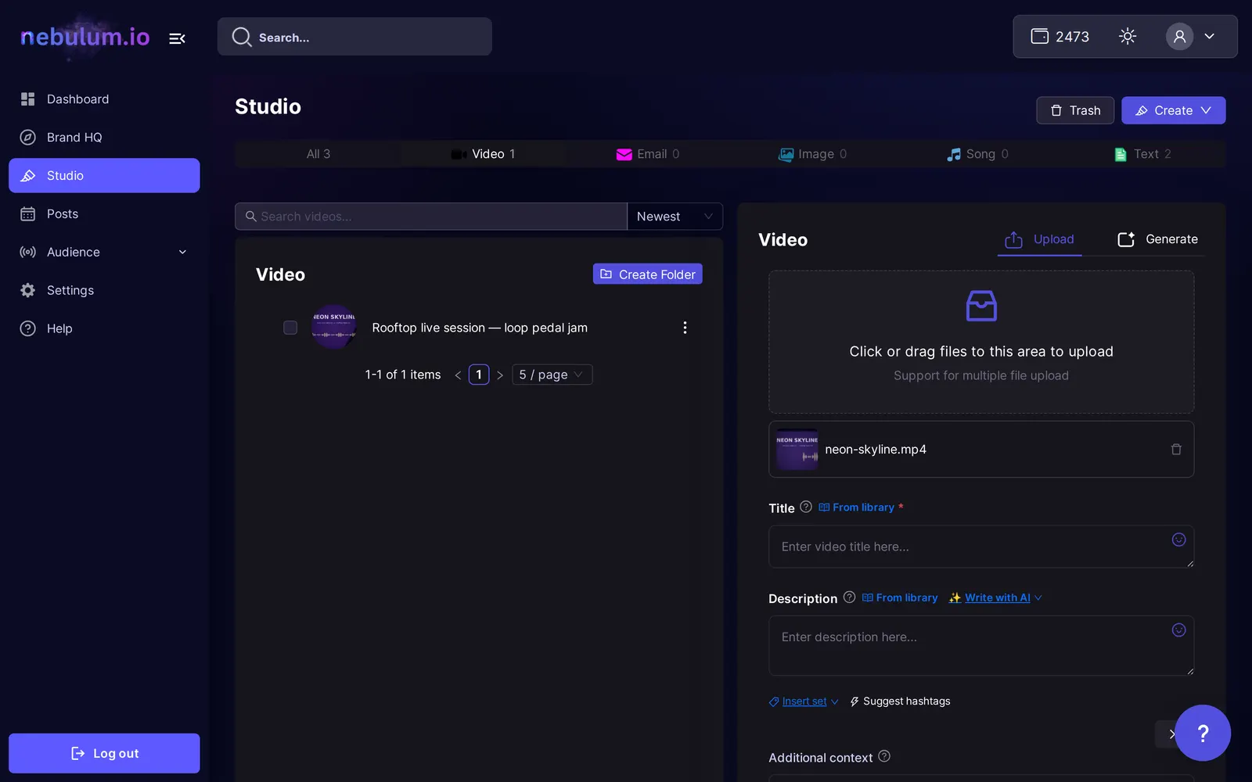
Task: Open the Insert set dropdown
Action: [x=804, y=701]
